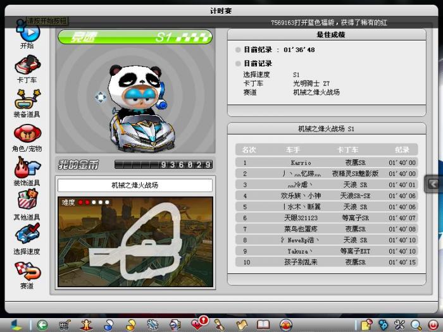Expand the side panel arrow tab
443x332 pixels.
(434, 185)
